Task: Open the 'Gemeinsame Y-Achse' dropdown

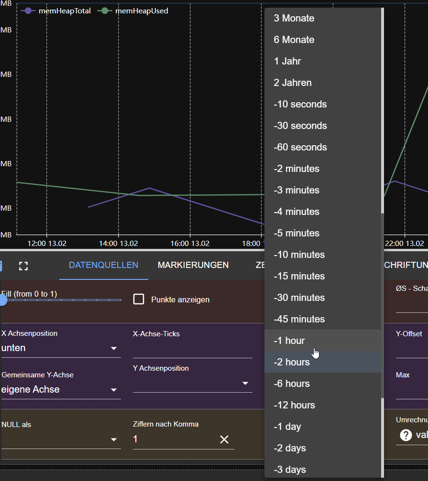Action: [114, 390]
